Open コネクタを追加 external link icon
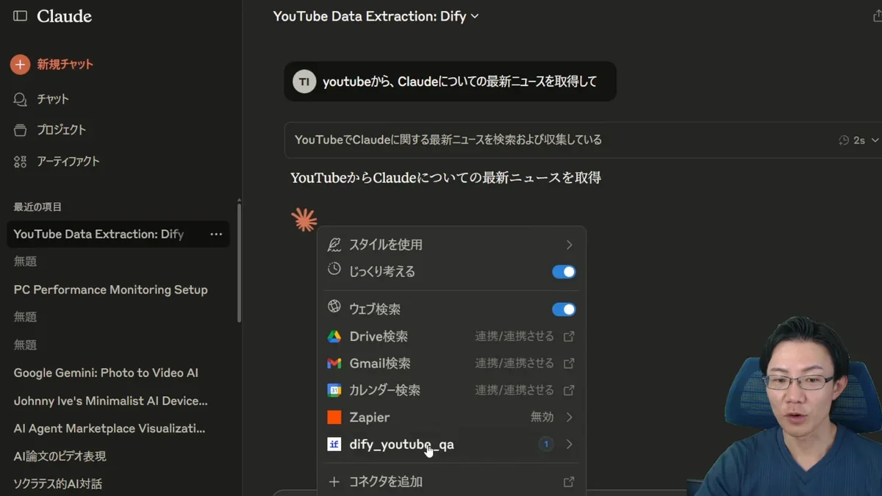882x496 pixels. point(569,482)
